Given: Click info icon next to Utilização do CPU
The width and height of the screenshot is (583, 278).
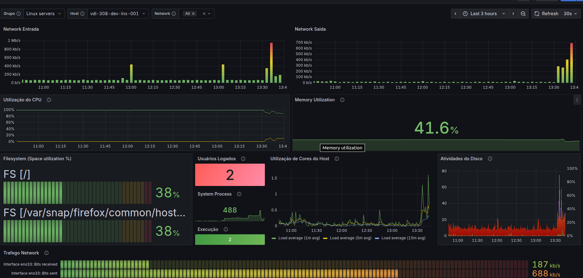Looking at the screenshot, I should pos(49,100).
